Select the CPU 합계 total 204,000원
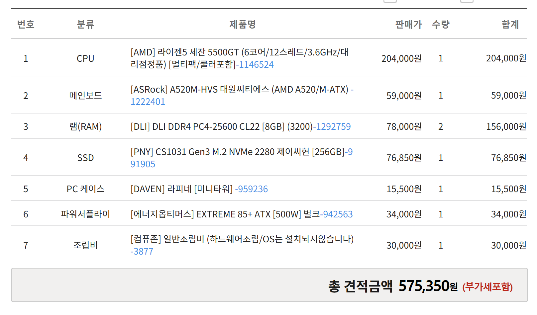The width and height of the screenshot is (537, 315). tap(506, 58)
